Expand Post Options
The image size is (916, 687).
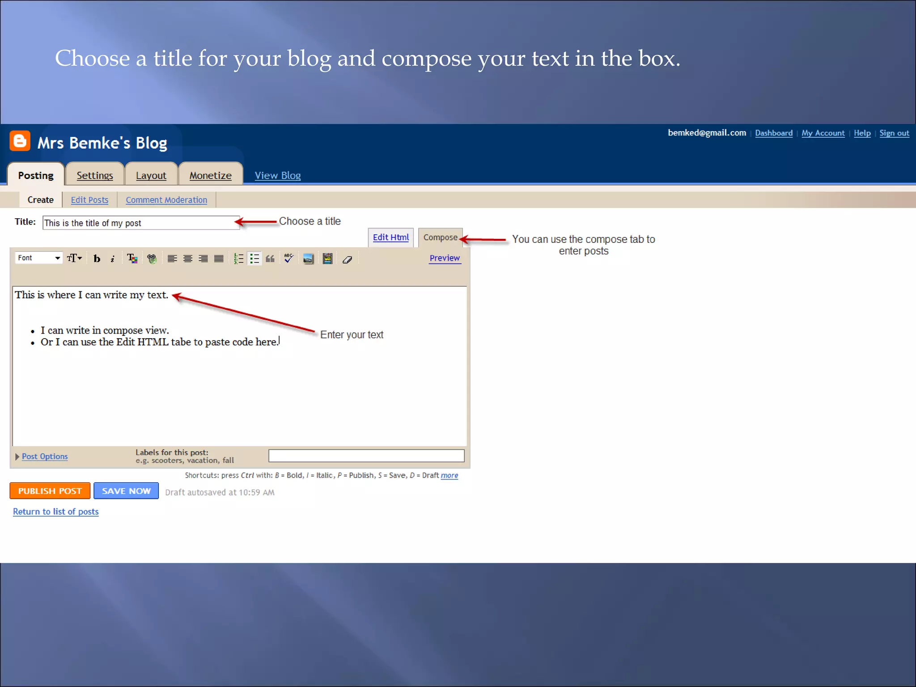coord(42,456)
